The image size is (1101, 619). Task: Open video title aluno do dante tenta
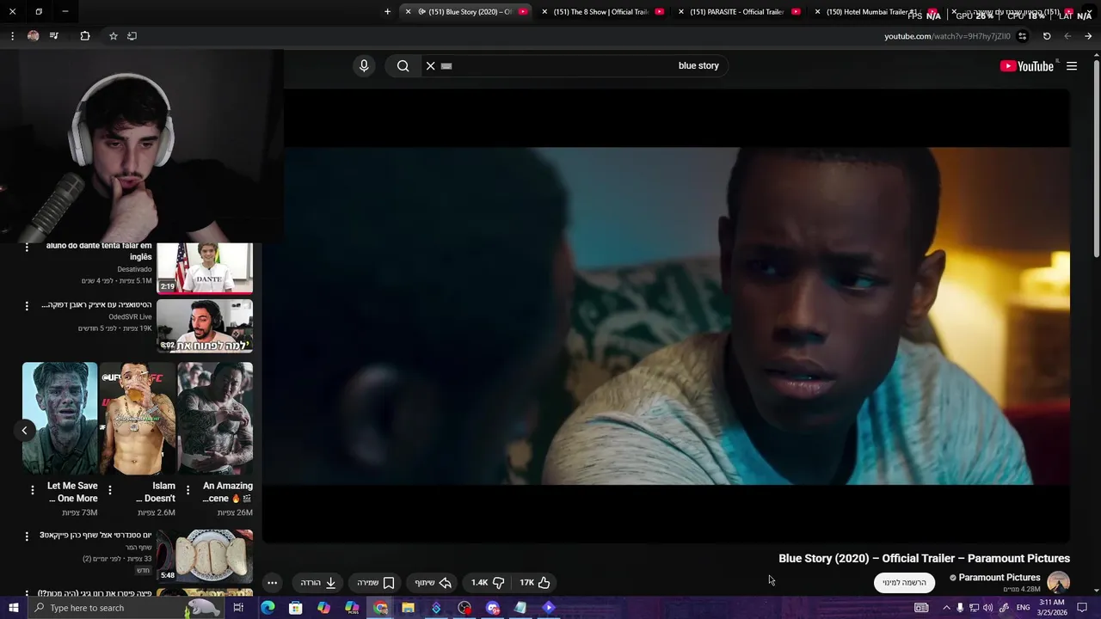coord(99,251)
